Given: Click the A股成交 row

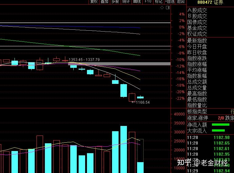Looking at the screenshot, I should [x=197, y=10].
